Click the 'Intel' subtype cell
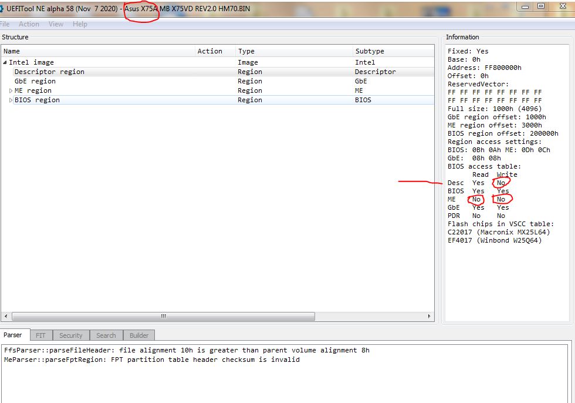 click(x=365, y=62)
